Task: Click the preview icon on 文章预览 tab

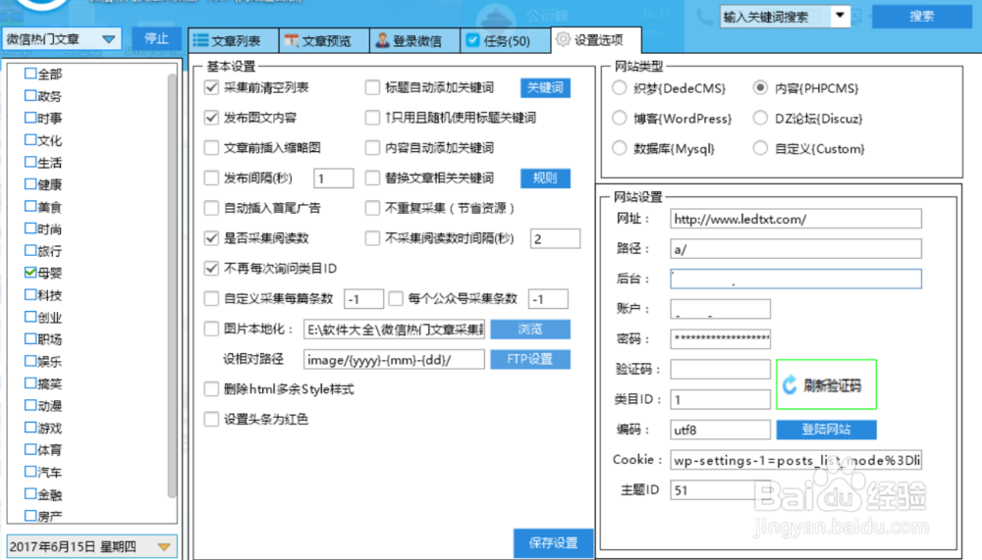Action: pos(292,40)
